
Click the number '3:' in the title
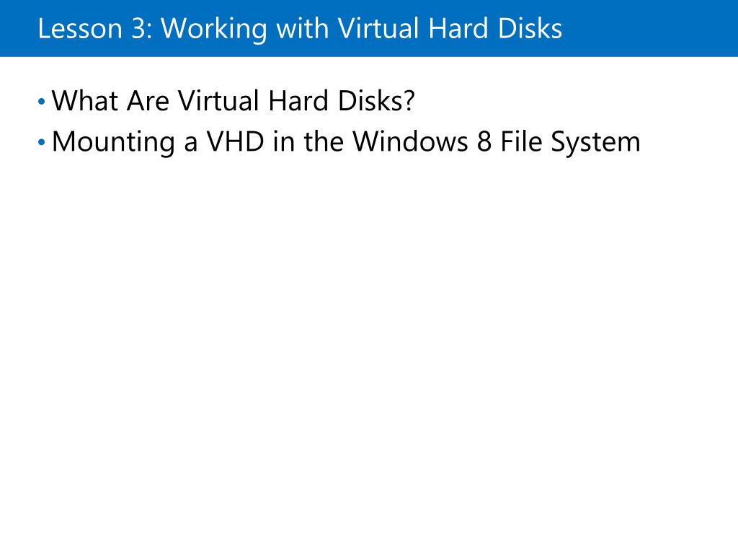pos(142,29)
